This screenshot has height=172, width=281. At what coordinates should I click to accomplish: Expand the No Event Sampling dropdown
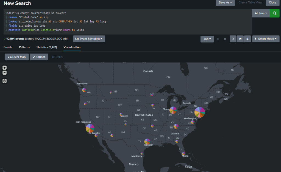[89, 39]
